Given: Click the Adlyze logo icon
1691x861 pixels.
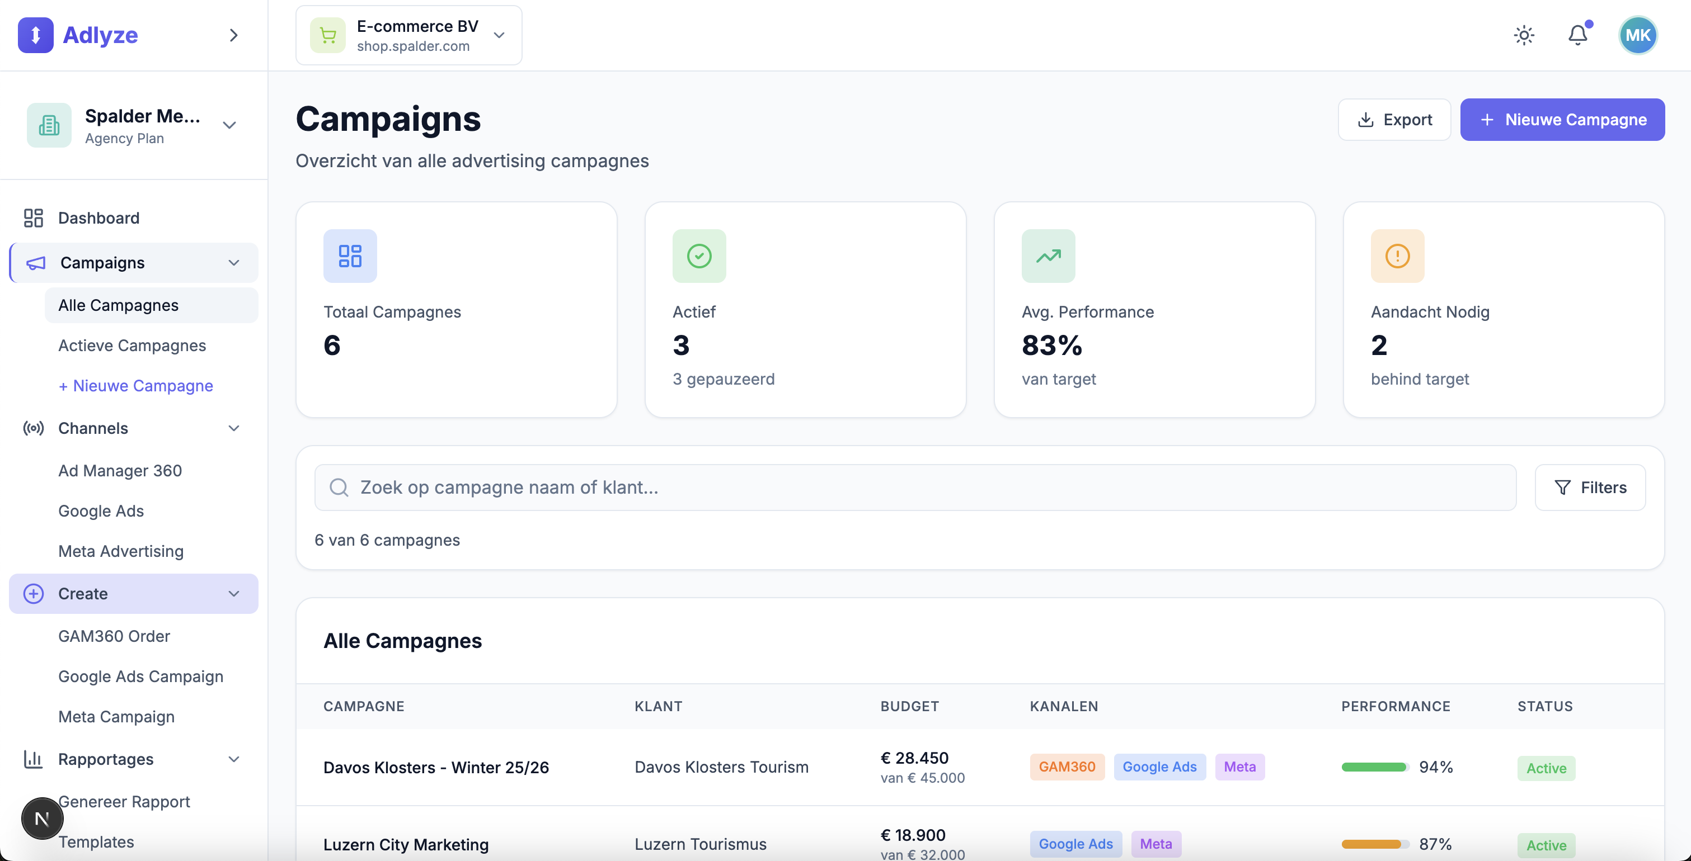Looking at the screenshot, I should (35, 35).
